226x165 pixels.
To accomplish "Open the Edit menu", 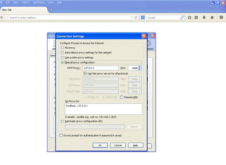I will click(x=8, y=2).
